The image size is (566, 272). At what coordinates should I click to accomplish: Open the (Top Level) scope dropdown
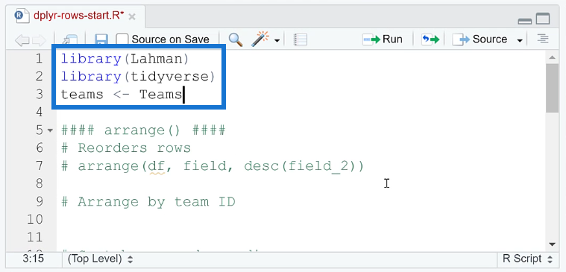(101, 259)
